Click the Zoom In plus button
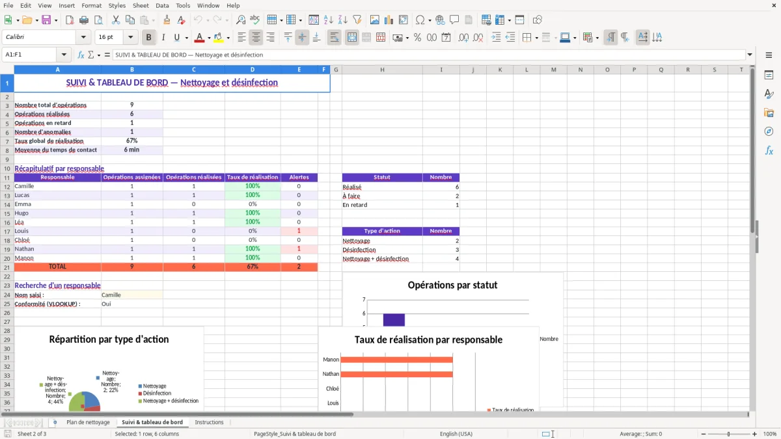 755,434
